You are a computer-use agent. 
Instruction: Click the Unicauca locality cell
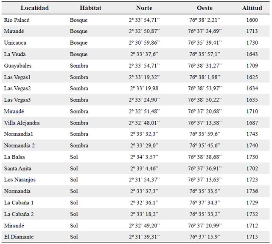click(16, 43)
